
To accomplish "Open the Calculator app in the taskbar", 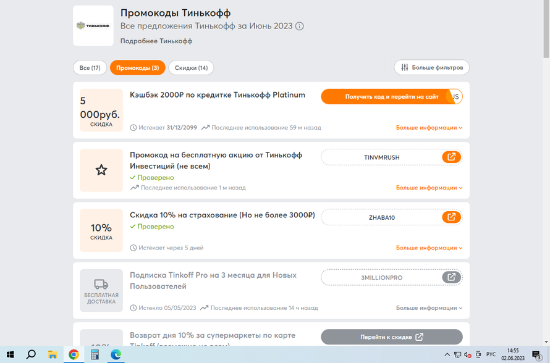I will [95, 354].
